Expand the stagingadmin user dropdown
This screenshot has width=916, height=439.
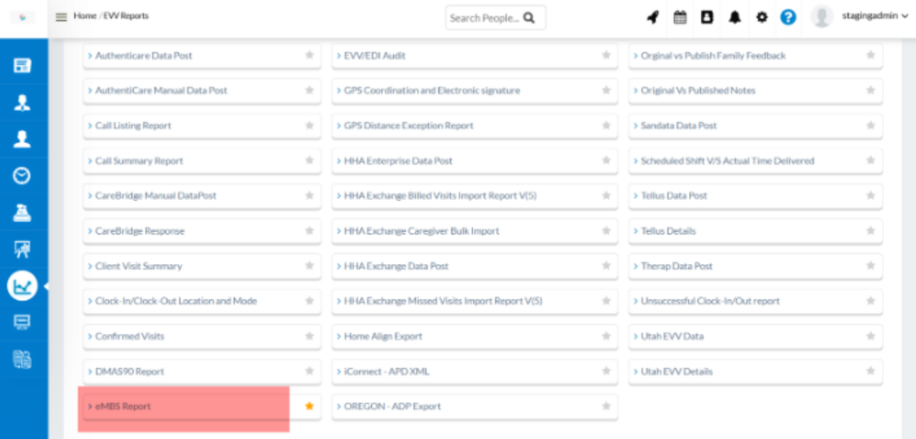click(875, 16)
